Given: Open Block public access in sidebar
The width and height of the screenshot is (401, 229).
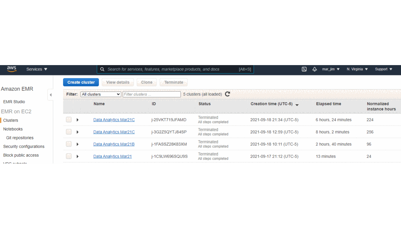Looking at the screenshot, I should [x=21, y=155].
